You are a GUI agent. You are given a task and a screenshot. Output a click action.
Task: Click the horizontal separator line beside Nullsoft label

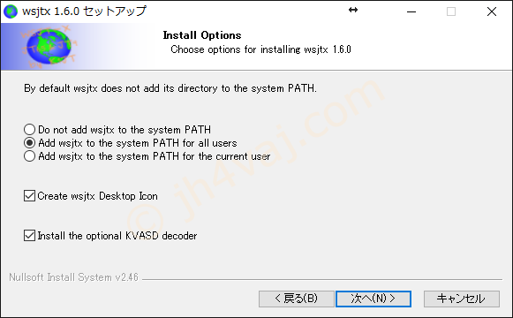pos(322,280)
